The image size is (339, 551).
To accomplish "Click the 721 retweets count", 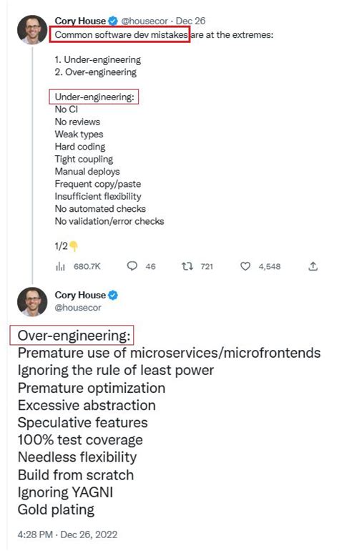I will tap(207, 267).
